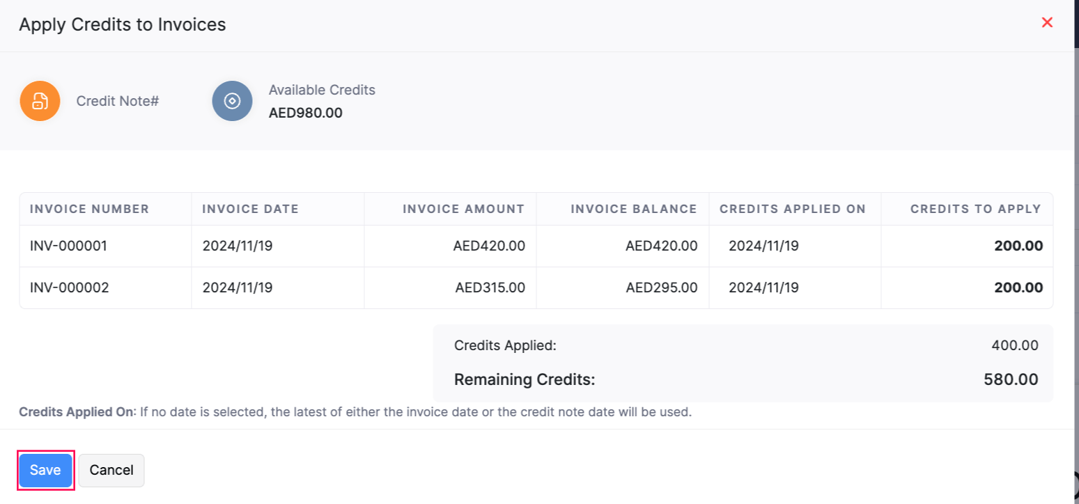The height and width of the screenshot is (504, 1079).
Task: Click the Credits to Apply field for INV-000002
Action: point(1023,287)
